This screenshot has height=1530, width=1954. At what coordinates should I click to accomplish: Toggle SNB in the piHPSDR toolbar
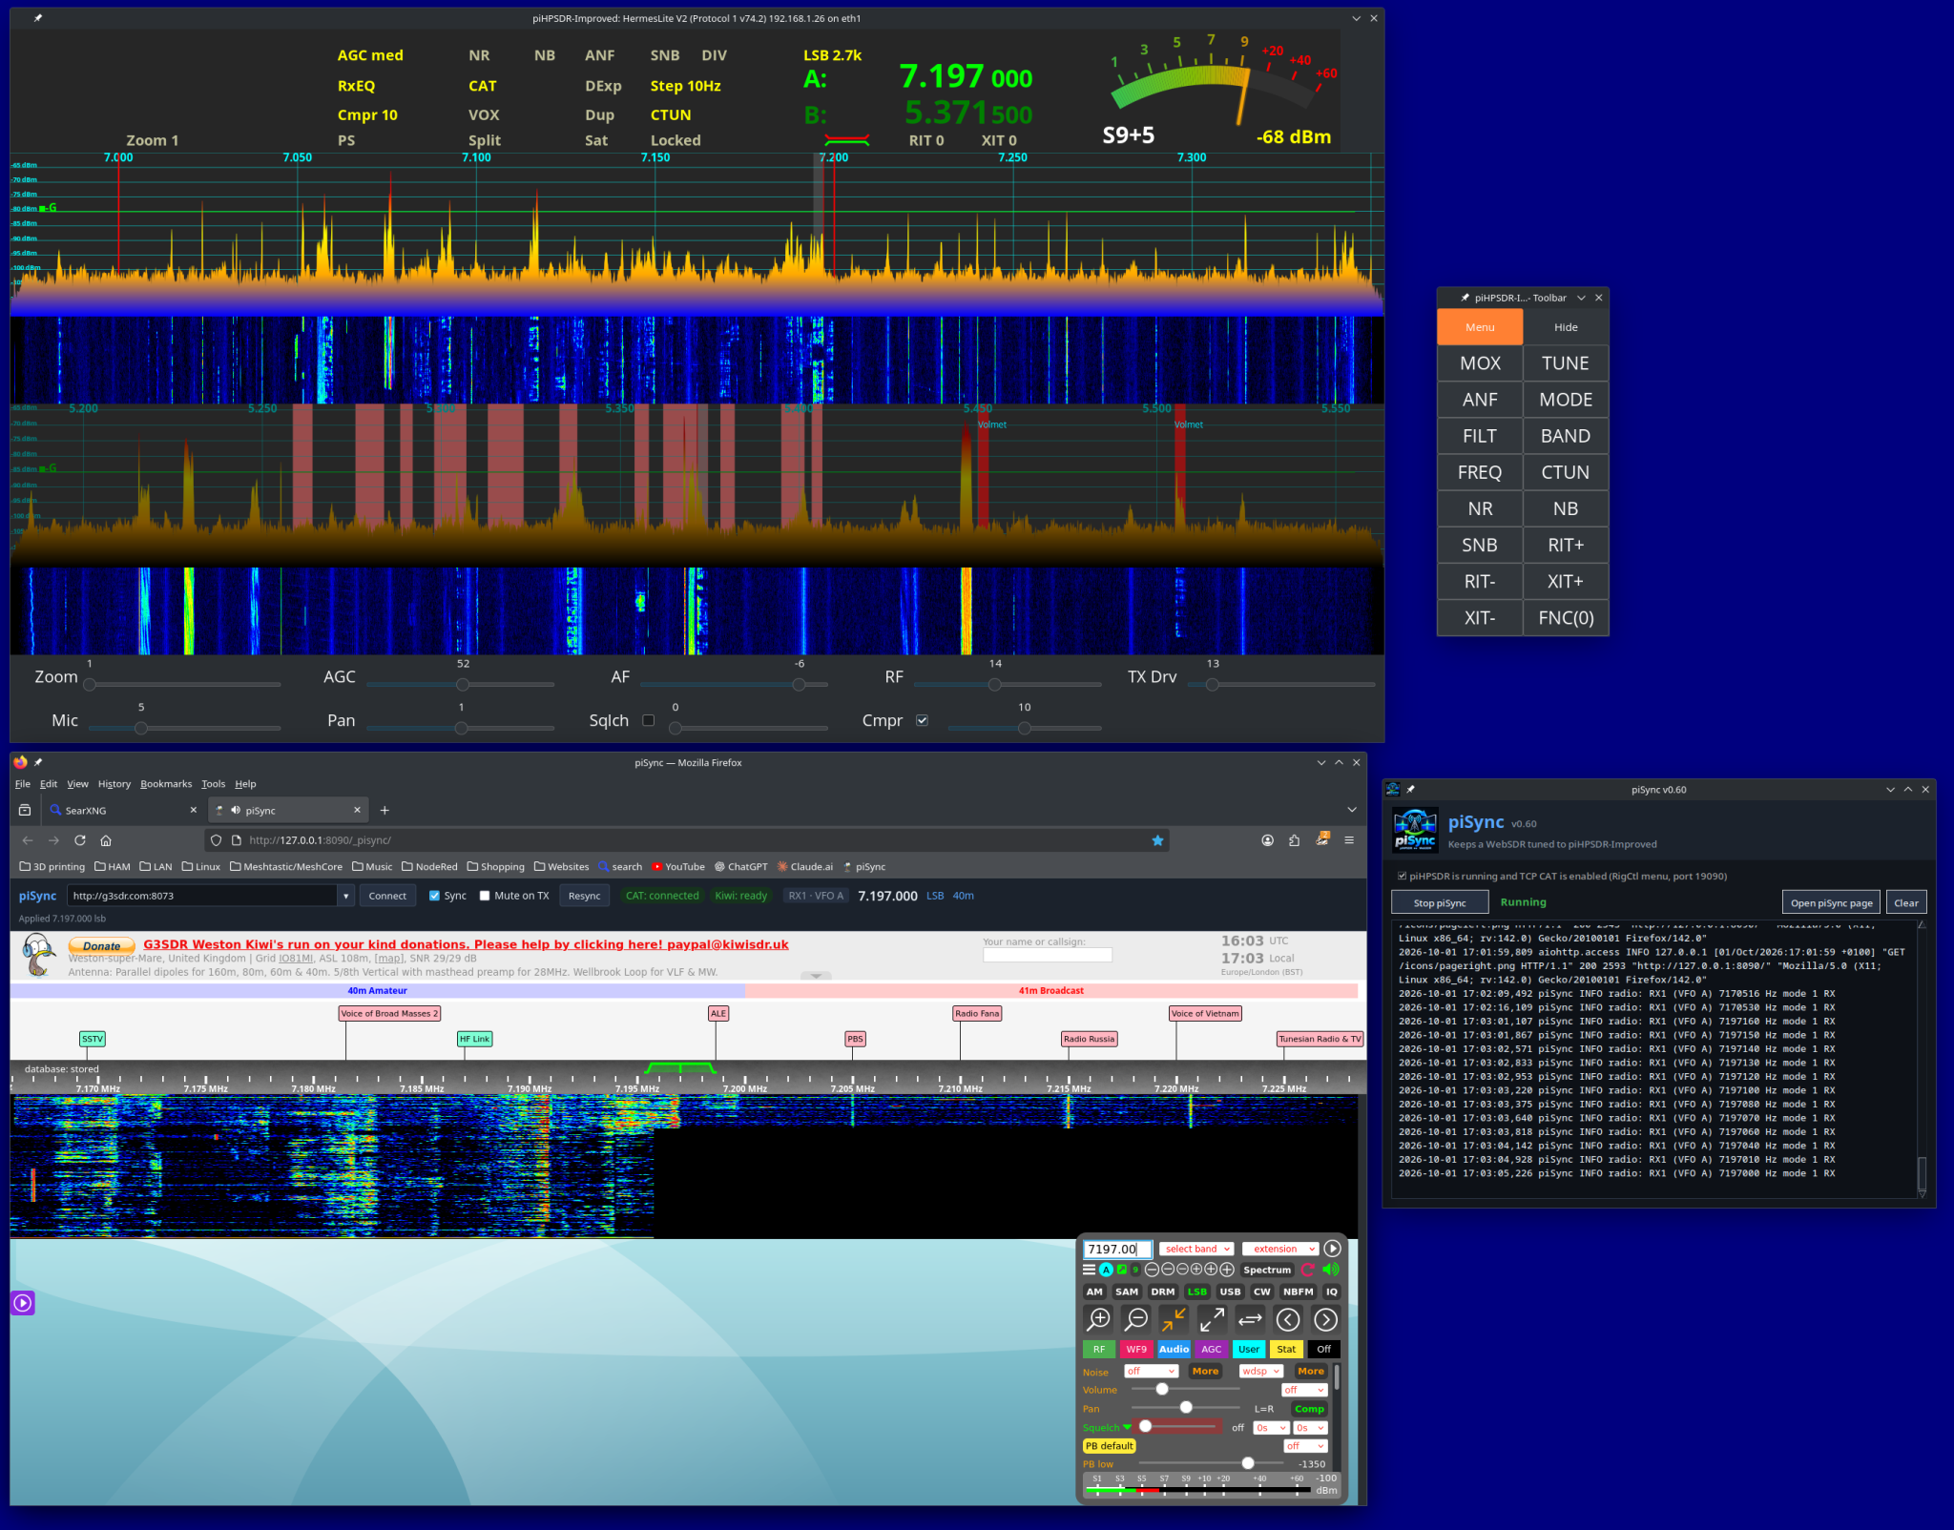coord(1480,545)
